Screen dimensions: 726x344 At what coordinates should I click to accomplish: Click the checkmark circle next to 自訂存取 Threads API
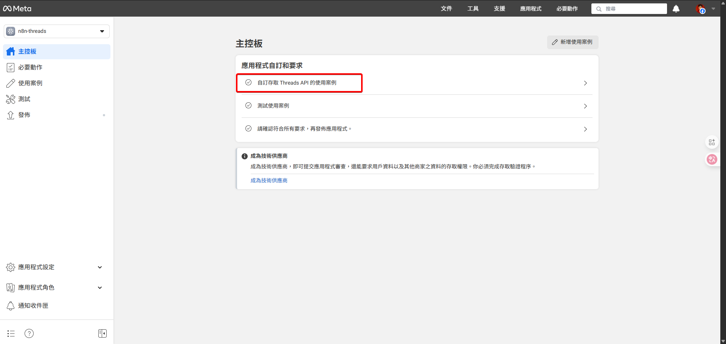pos(248,82)
